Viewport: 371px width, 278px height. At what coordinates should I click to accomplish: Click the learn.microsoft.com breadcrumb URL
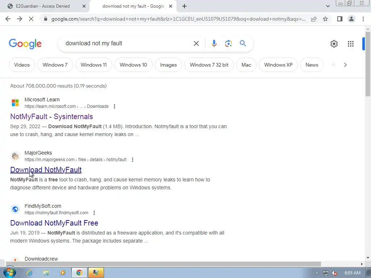[x=67, y=106]
